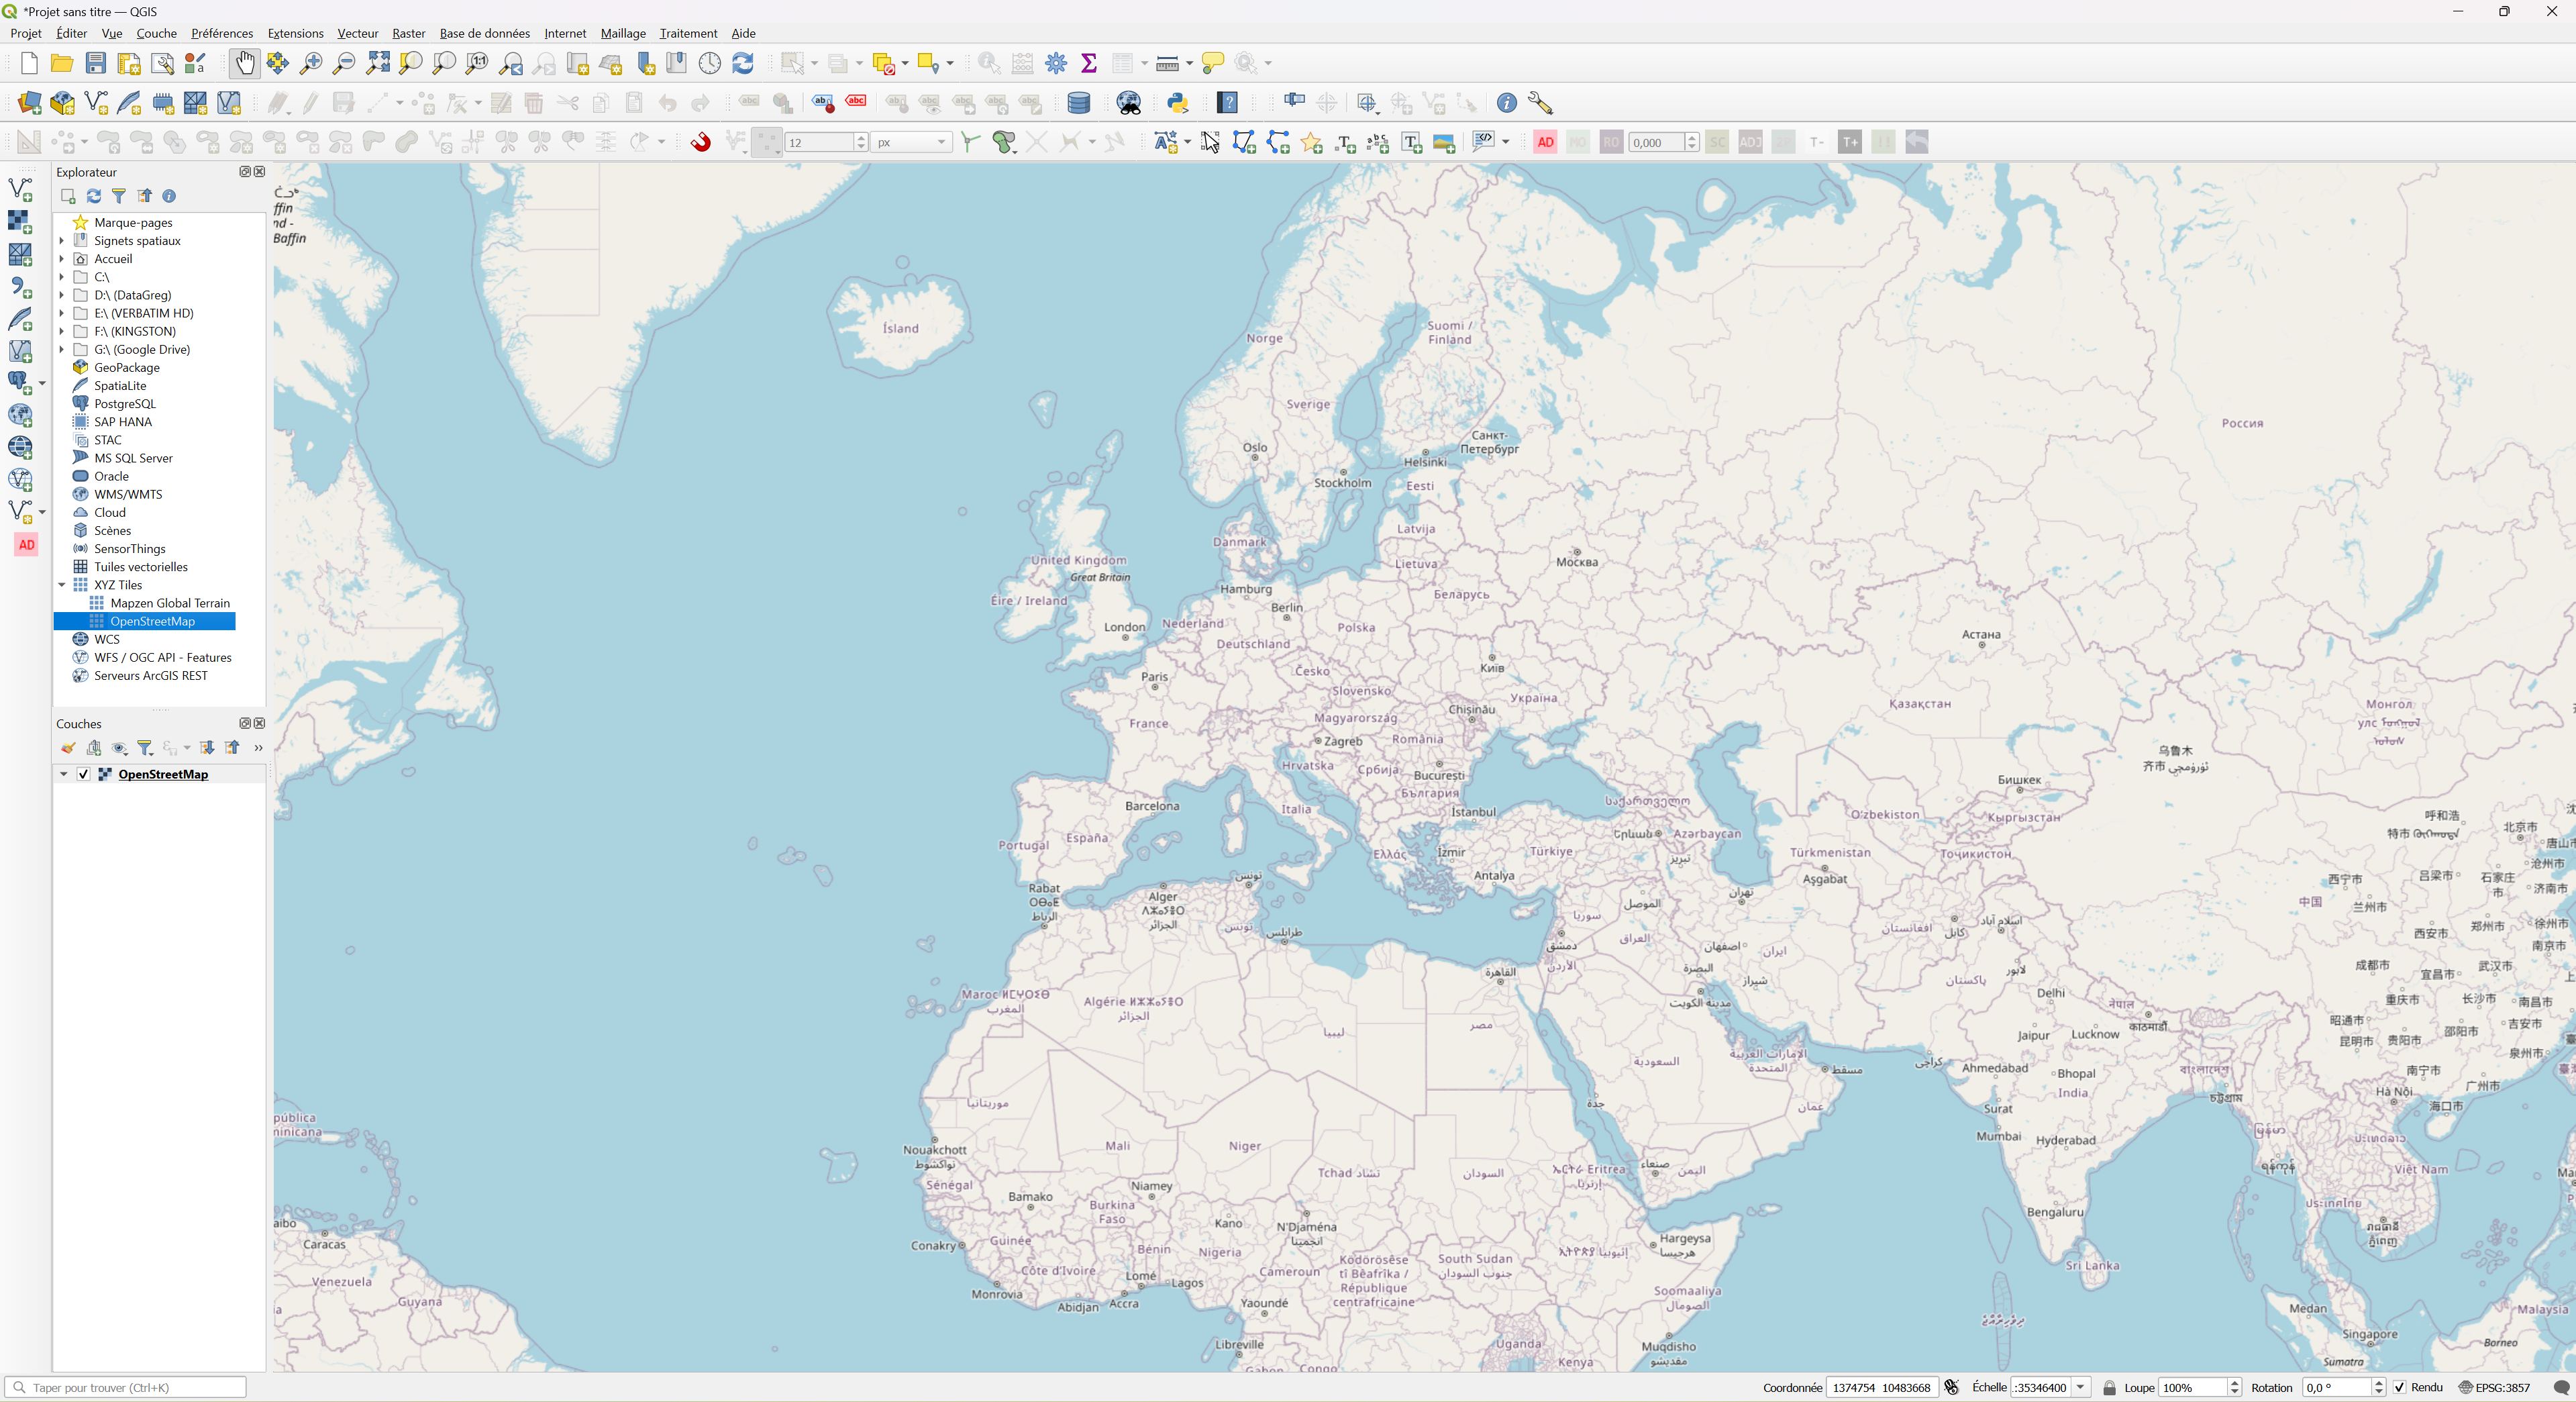Show statistical summary sigma icon
This screenshot has height=1402, width=2576.
1089,63
